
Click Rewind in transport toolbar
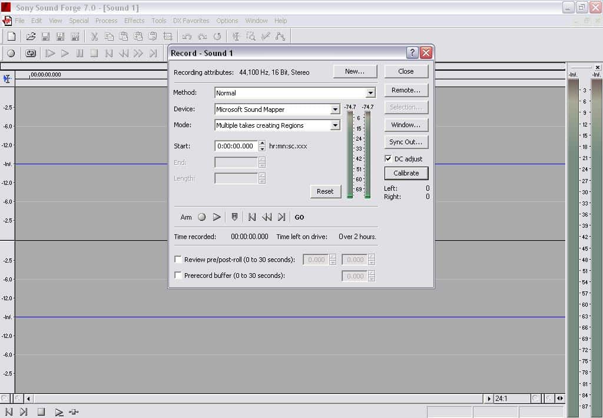click(x=124, y=54)
